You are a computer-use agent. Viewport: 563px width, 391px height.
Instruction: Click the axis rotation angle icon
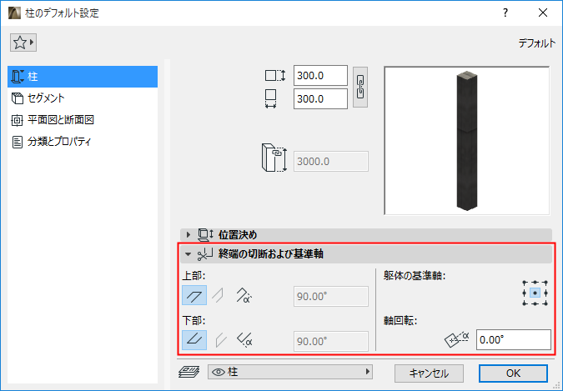[x=457, y=339]
